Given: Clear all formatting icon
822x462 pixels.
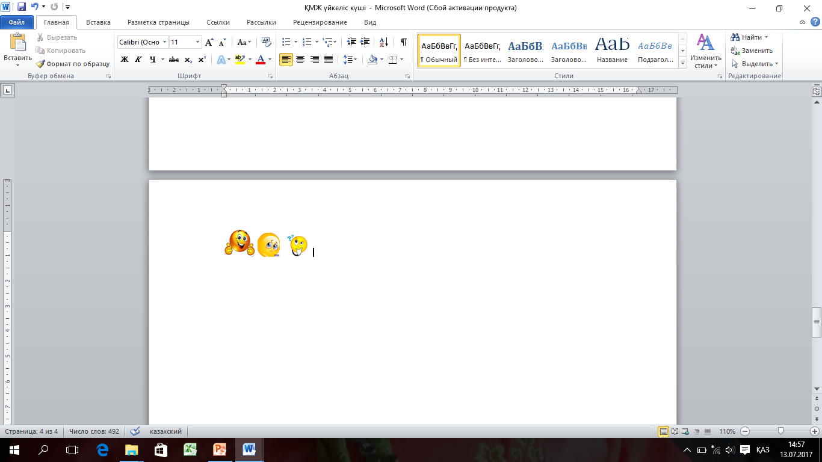Looking at the screenshot, I should (267, 42).
